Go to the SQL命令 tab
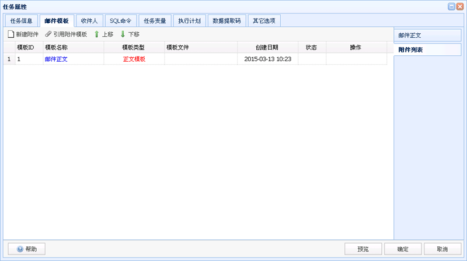 (121, 20)
